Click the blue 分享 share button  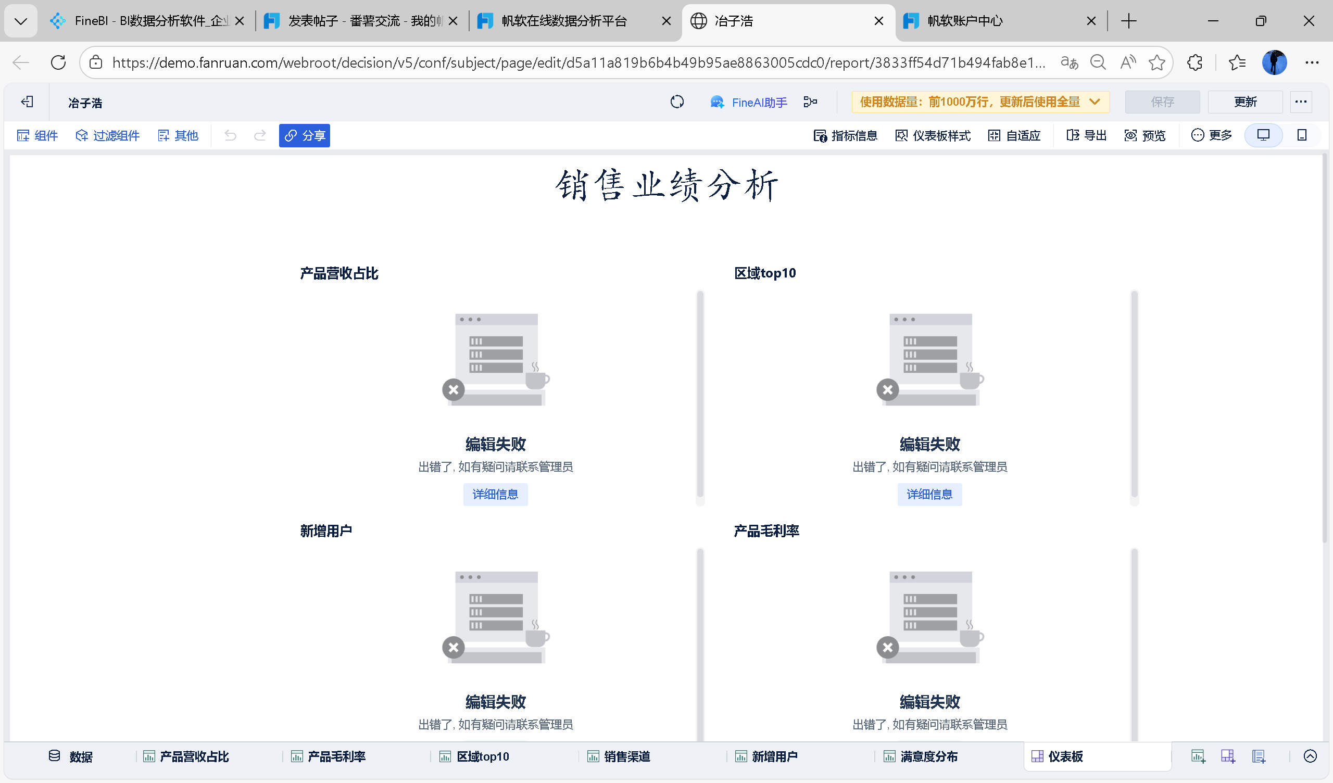[x=304, y=135]
